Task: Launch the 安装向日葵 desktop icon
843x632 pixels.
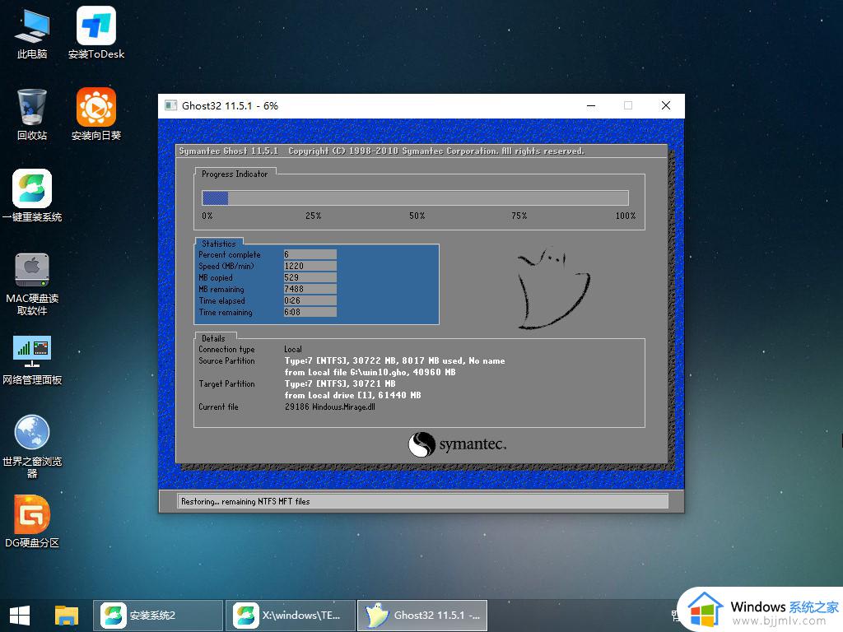Action: (x=96, y=114)
